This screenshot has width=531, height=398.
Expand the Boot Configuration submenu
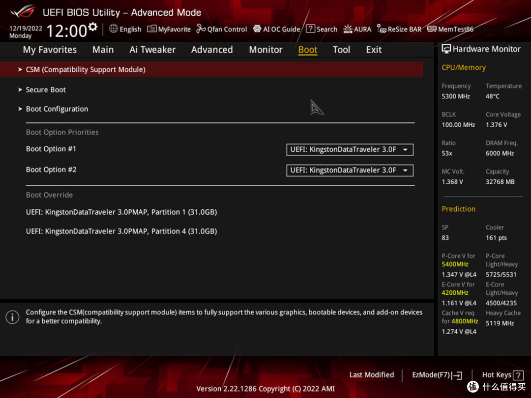pyautogui.click(x=57, y=109)
